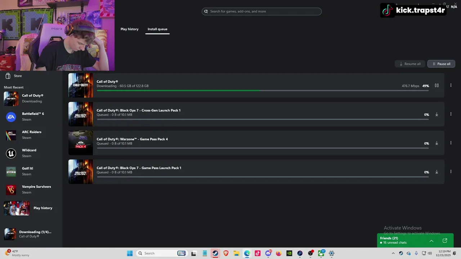Click the Most Recent section heading

[14, 87]
